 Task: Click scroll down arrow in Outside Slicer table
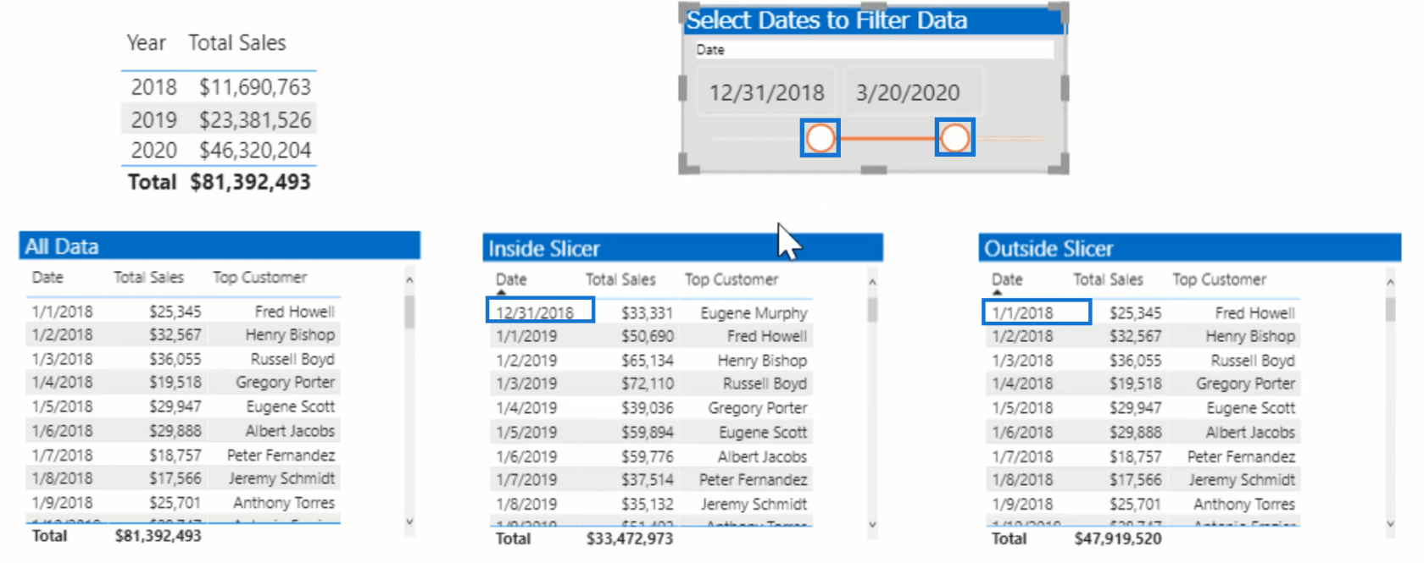pyautogui.click(x=1390, y=524)
